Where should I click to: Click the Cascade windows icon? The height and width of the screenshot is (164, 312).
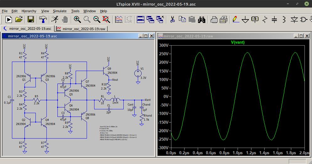[150, 19]
